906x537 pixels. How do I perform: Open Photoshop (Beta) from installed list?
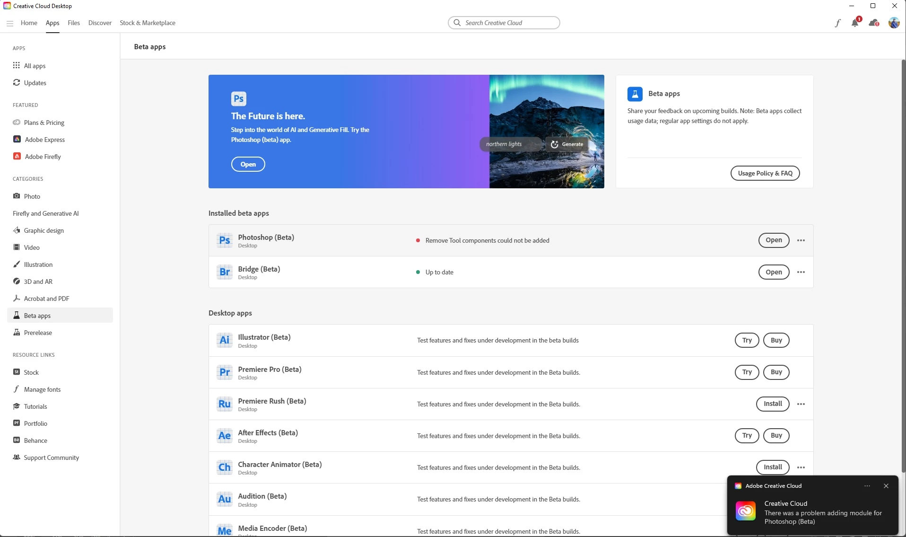[x=774, y=240]
